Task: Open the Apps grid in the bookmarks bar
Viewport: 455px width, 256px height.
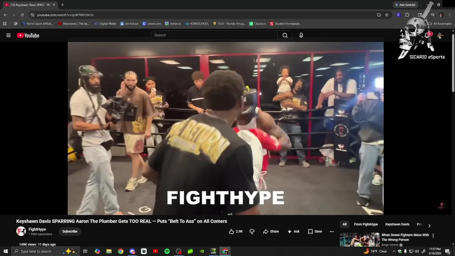Action: pyautogui.click(x=5, y=24)
